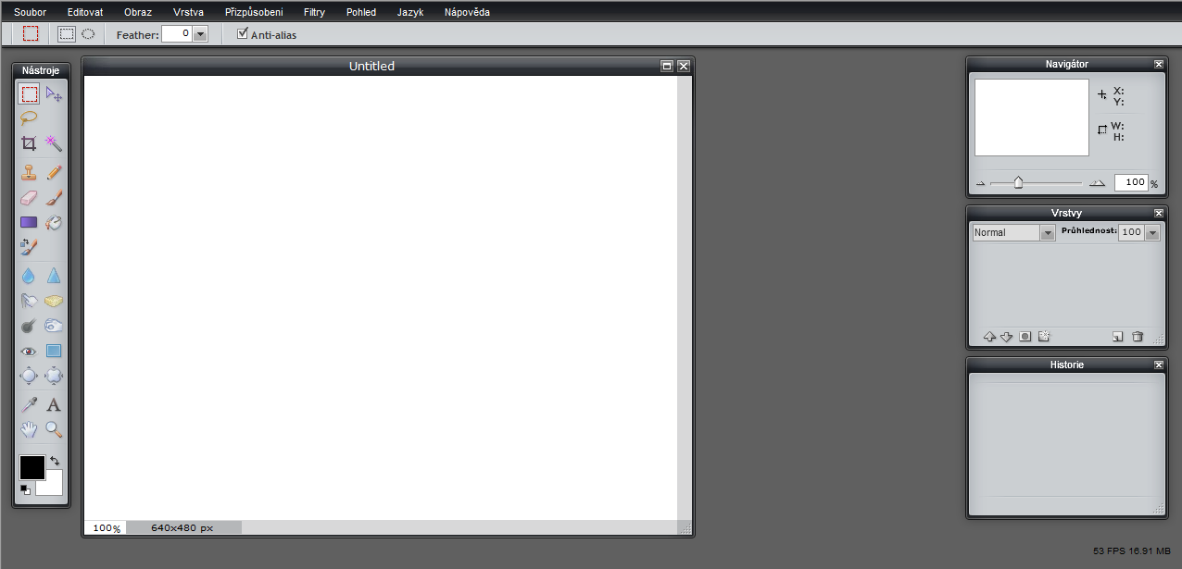
Task: Select the Move tool
Action: 54,93
